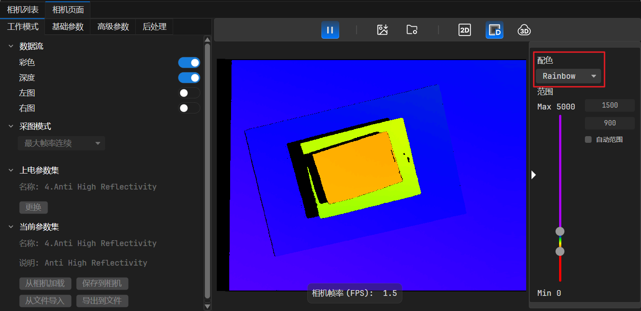Click the upper range slider handle
641x311 pixels.
click(560, 231)
